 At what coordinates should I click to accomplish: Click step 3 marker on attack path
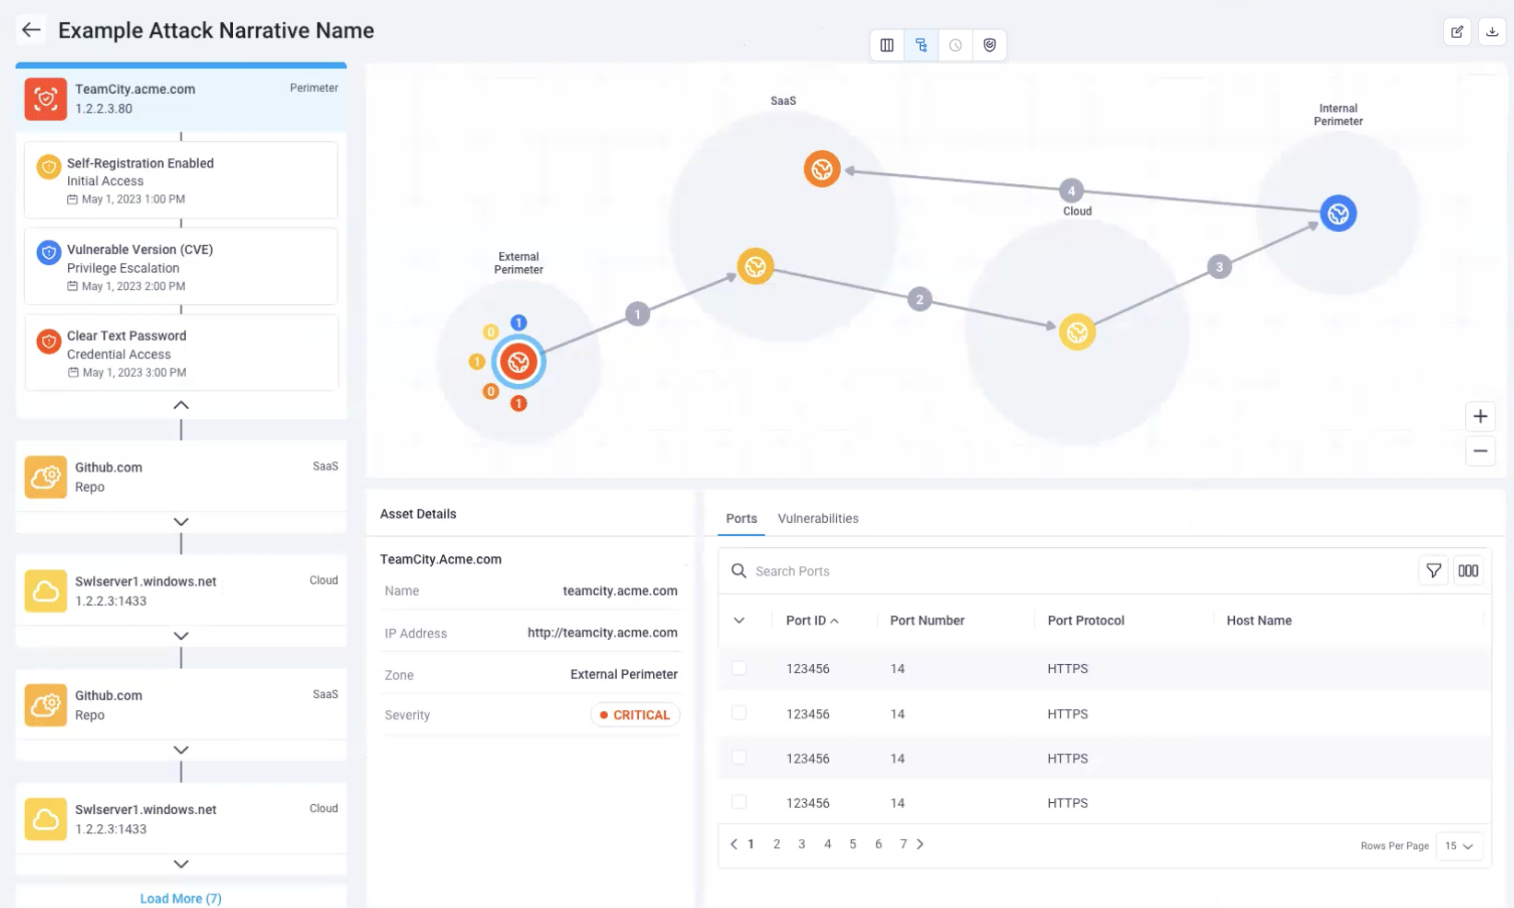point(1219,267)
